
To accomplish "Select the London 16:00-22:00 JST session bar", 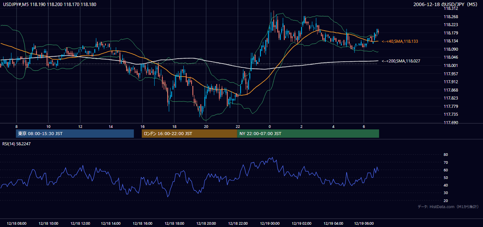I will point(189,134).
